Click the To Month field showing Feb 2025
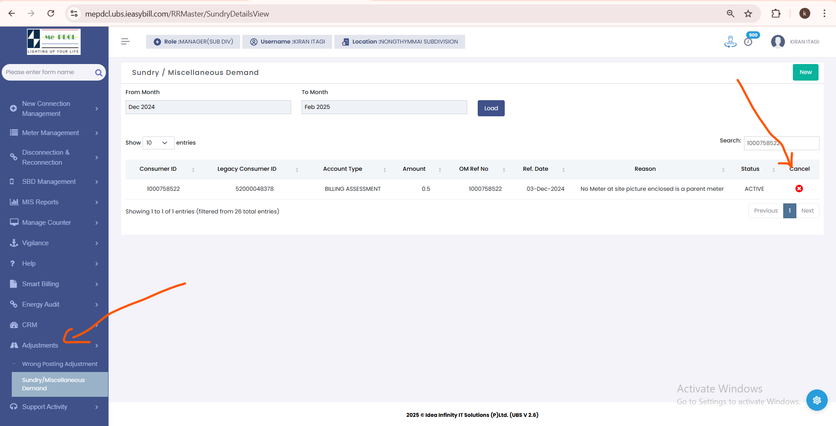The height and width of the screenshot is (426, 836). [384, 107]
